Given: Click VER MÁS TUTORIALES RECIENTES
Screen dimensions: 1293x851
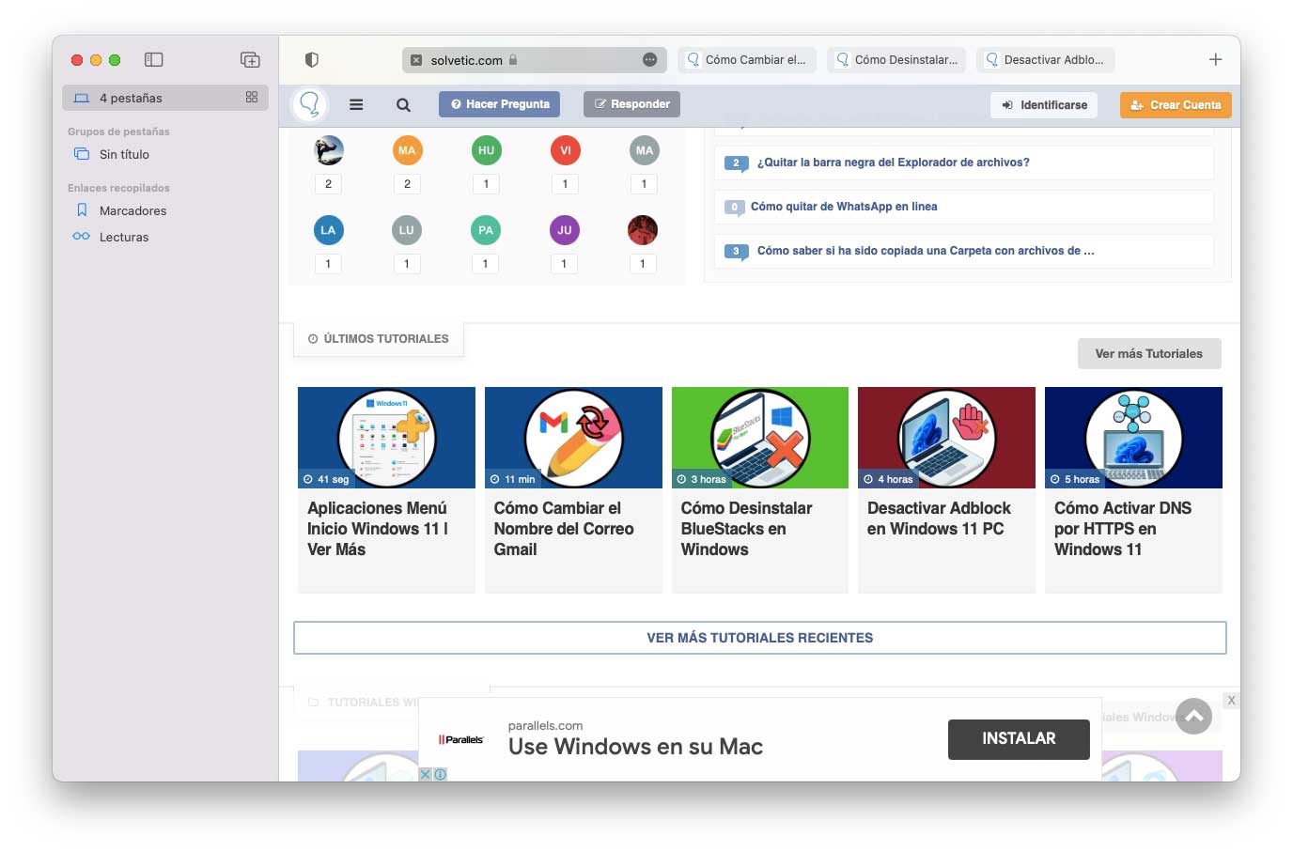Looking at the screenshot, I should 760,638.
